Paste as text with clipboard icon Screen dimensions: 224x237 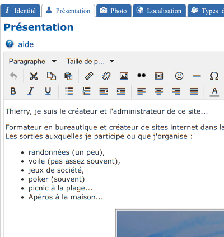tap(68, 76)
